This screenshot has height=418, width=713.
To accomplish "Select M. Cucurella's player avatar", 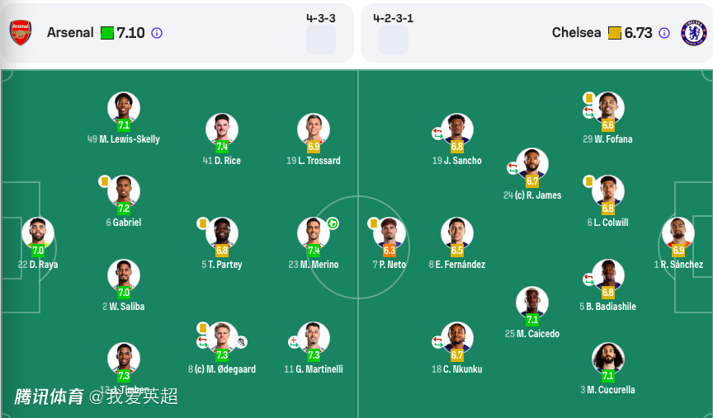I will pos(608,358).
